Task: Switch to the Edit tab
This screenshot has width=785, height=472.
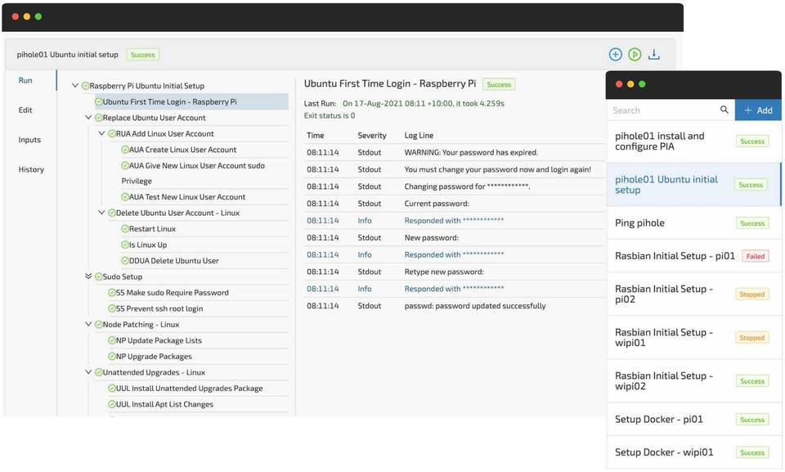Action: pos(25,110)
